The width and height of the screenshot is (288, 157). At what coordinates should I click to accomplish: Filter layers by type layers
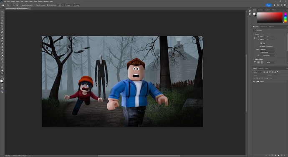pos(270,72)
